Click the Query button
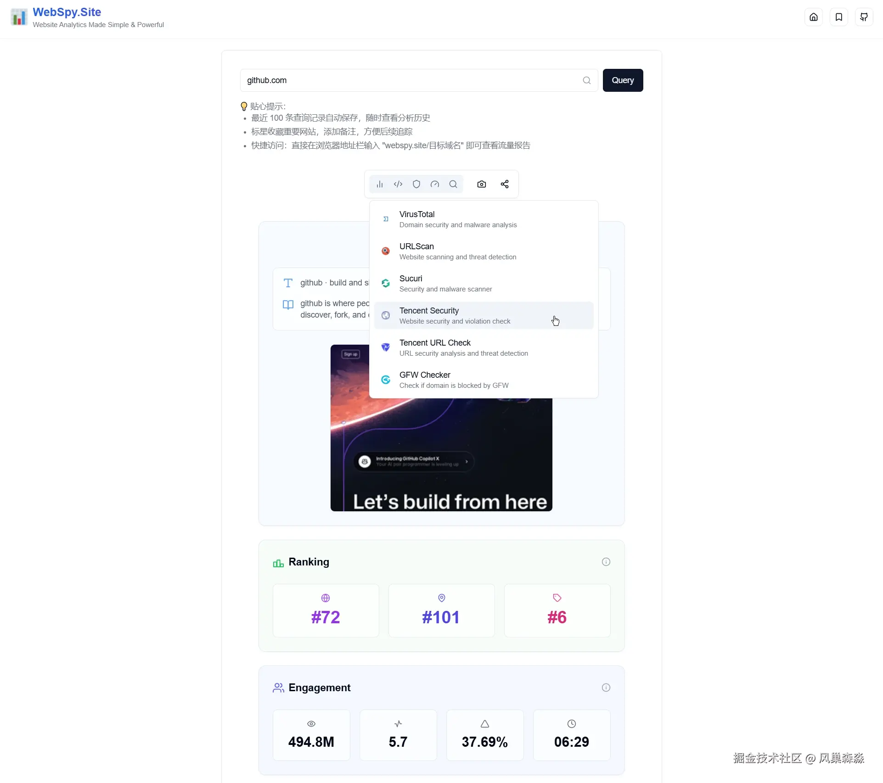The image size is (883, 783). (623, 80)
